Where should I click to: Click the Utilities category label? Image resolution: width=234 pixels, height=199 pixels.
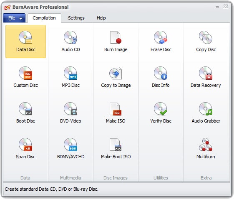(161, 178)
